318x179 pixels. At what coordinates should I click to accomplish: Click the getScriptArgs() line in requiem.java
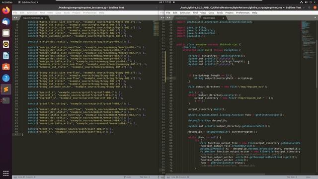[217, 56]
